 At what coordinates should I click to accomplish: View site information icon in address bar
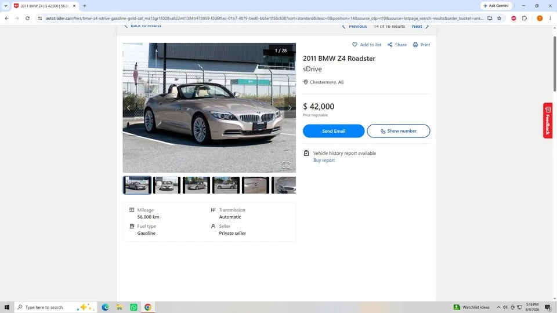pos(40,18)
